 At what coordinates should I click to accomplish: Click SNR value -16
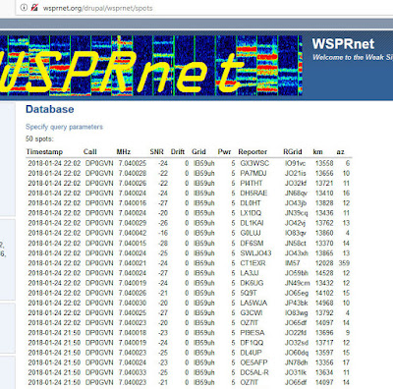(x=163, y=233)
